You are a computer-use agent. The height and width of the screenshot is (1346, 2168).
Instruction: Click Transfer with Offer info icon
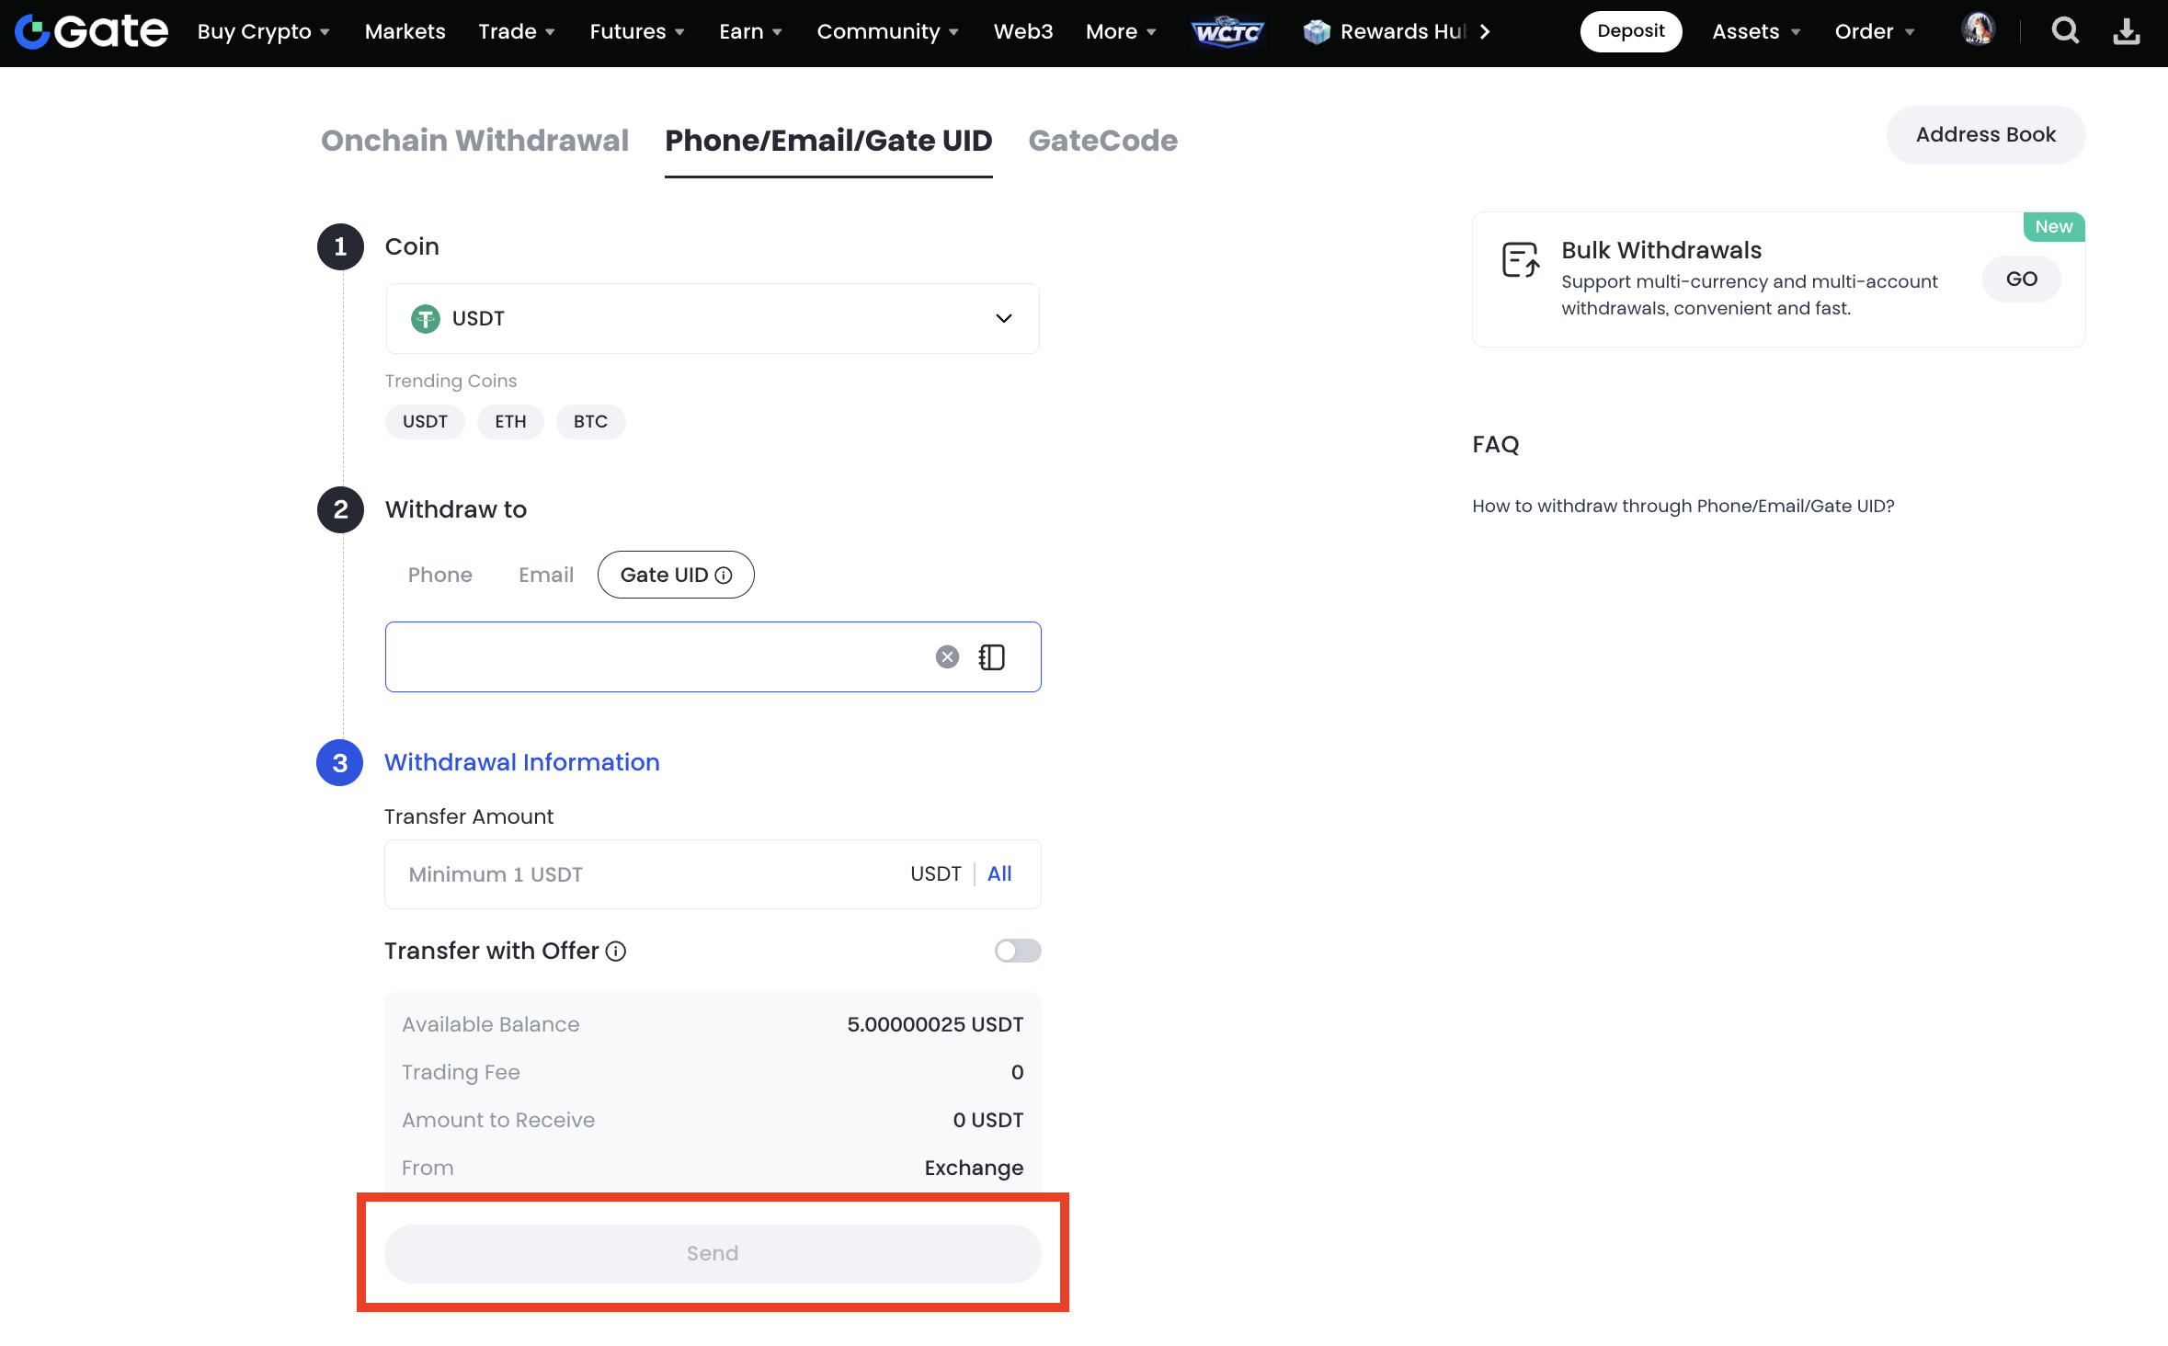click(x=616, y=952)
